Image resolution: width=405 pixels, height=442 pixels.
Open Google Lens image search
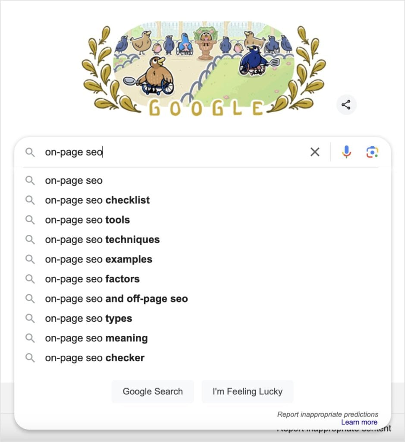[x=373, y=152]
